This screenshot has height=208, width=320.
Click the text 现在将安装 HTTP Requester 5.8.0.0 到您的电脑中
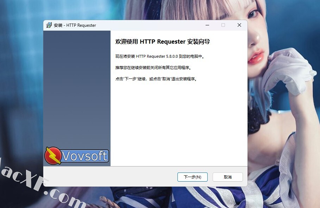pos(160,56)
